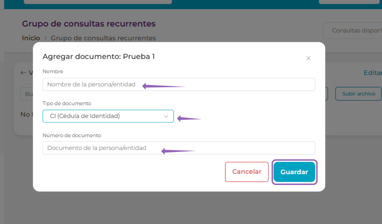Click the Tipo de documento label
The height and width of the screenshot is (224, 382).
[x=67, y=103]
